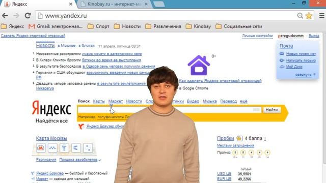Click the metro map icon under Карта Москвы
This screenshot has height=183, width=326.
[x=41, y=148]
